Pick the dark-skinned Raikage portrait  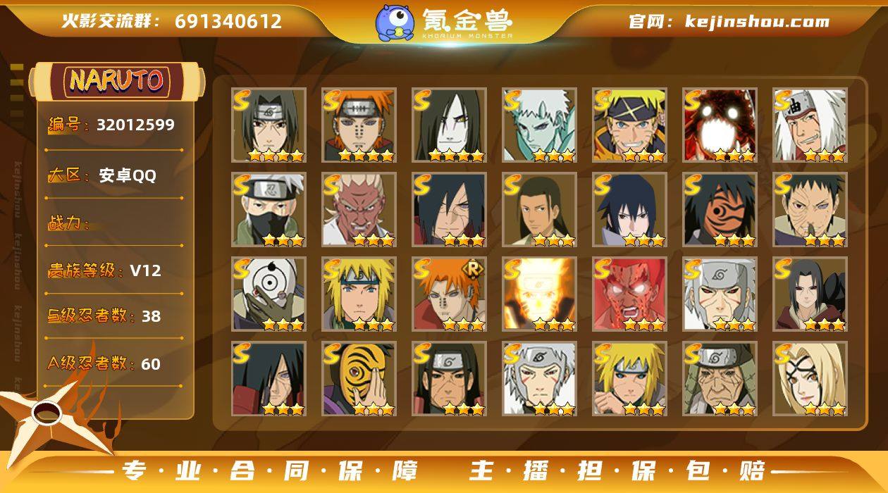coord(359,209)
